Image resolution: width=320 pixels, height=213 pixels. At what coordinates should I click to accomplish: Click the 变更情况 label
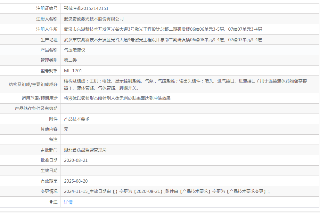(x=49, y=191)
